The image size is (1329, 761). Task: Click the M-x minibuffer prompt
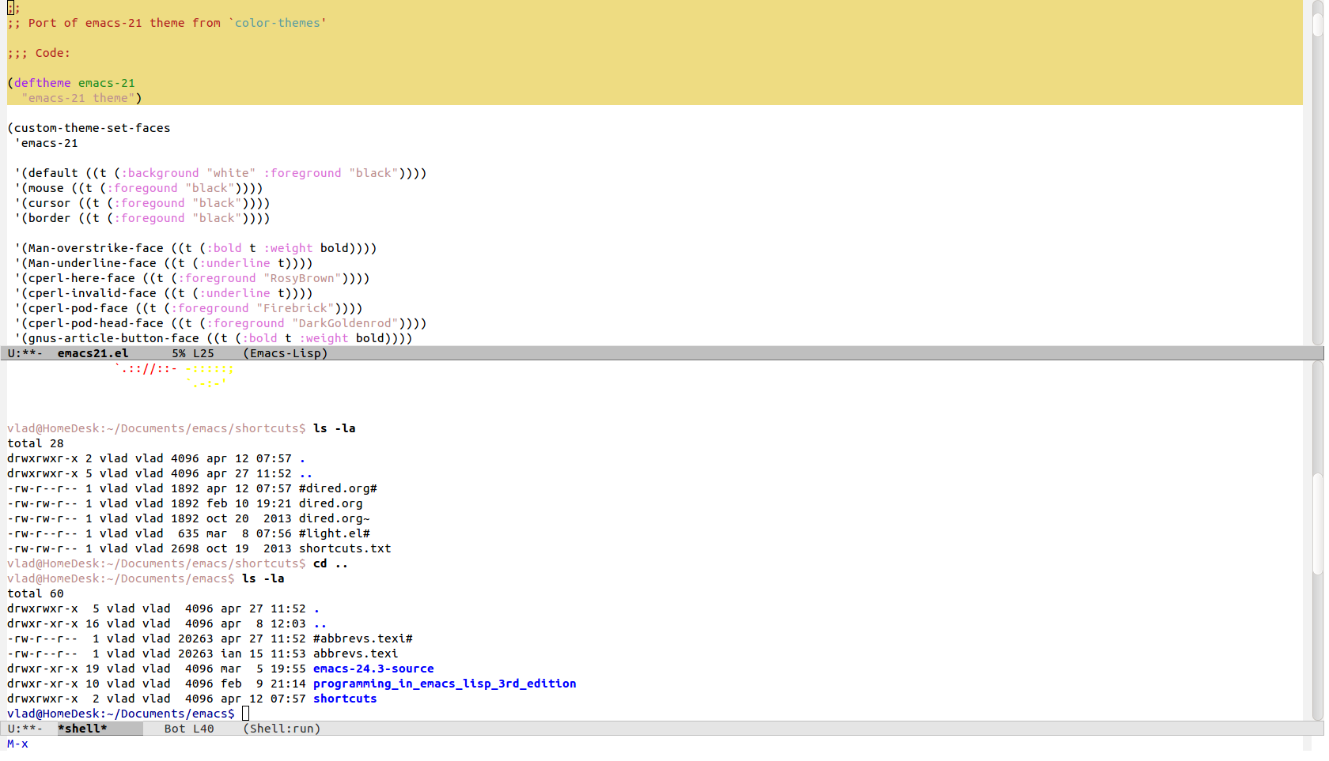(x=17, y=744)
